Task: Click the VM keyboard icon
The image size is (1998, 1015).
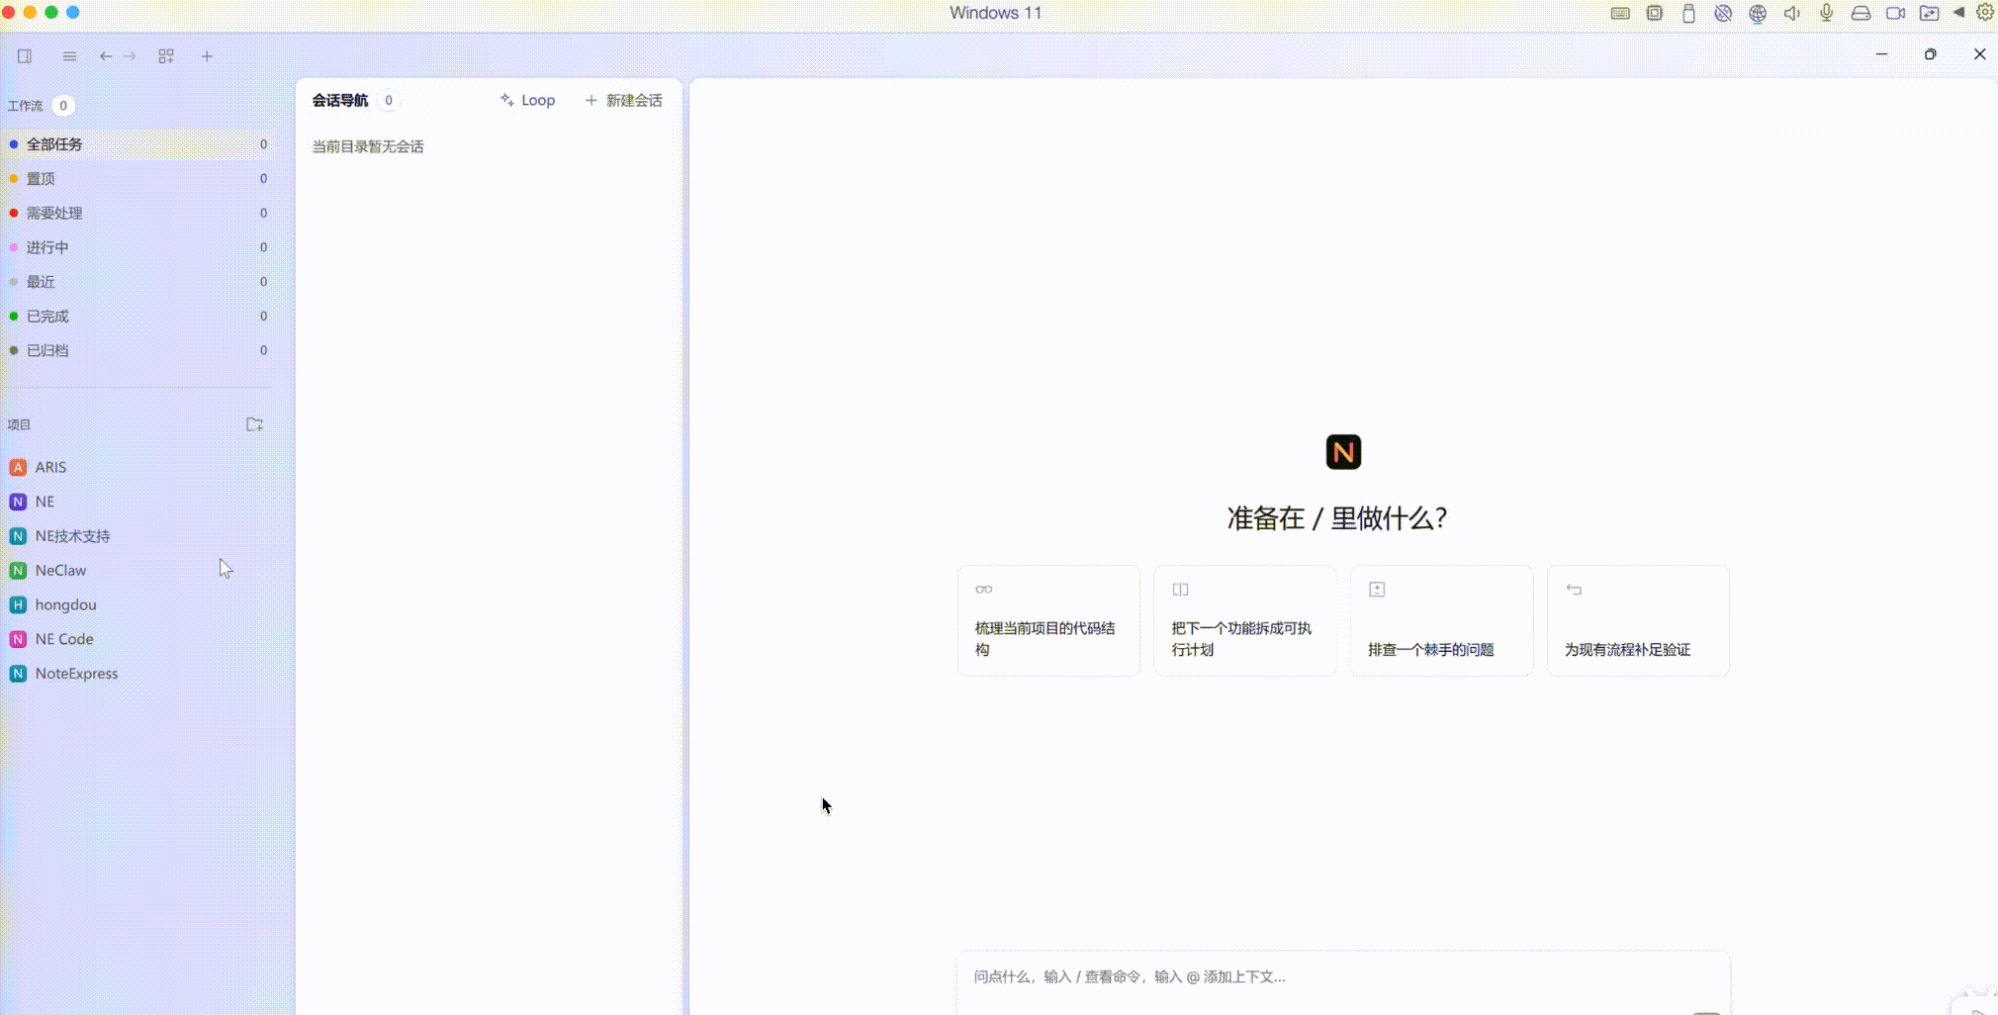Action: coord(1620,13)
